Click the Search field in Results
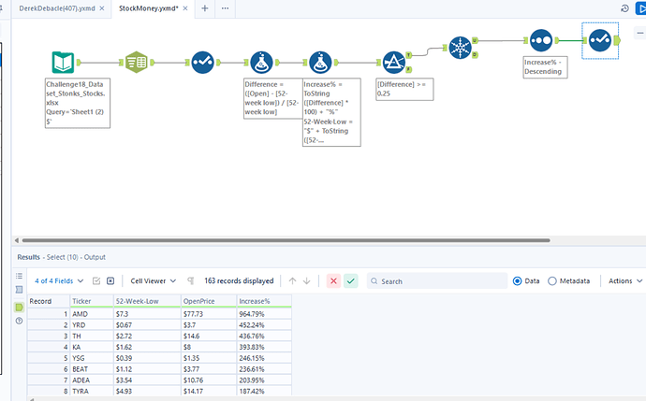The height and width of the screenshot is (401, 646). tap(437, 281)
